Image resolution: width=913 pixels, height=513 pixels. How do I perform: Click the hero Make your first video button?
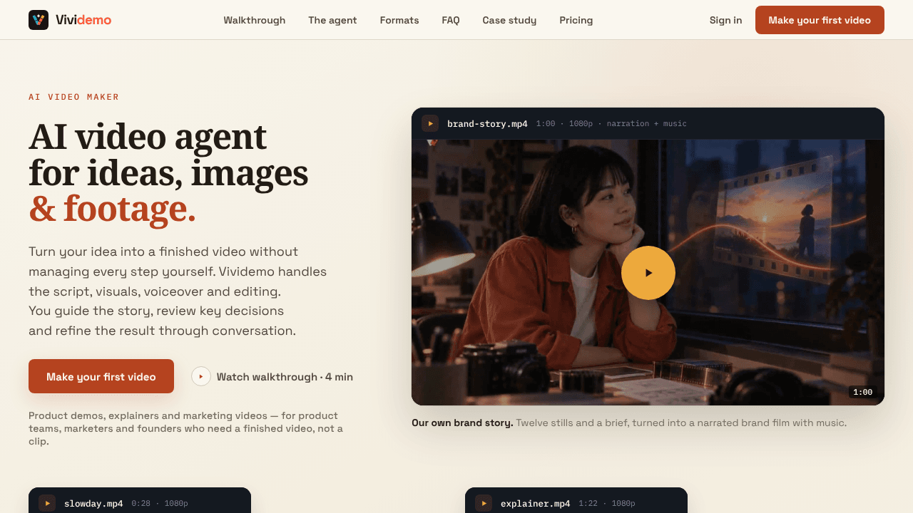[x=101, y=376]
